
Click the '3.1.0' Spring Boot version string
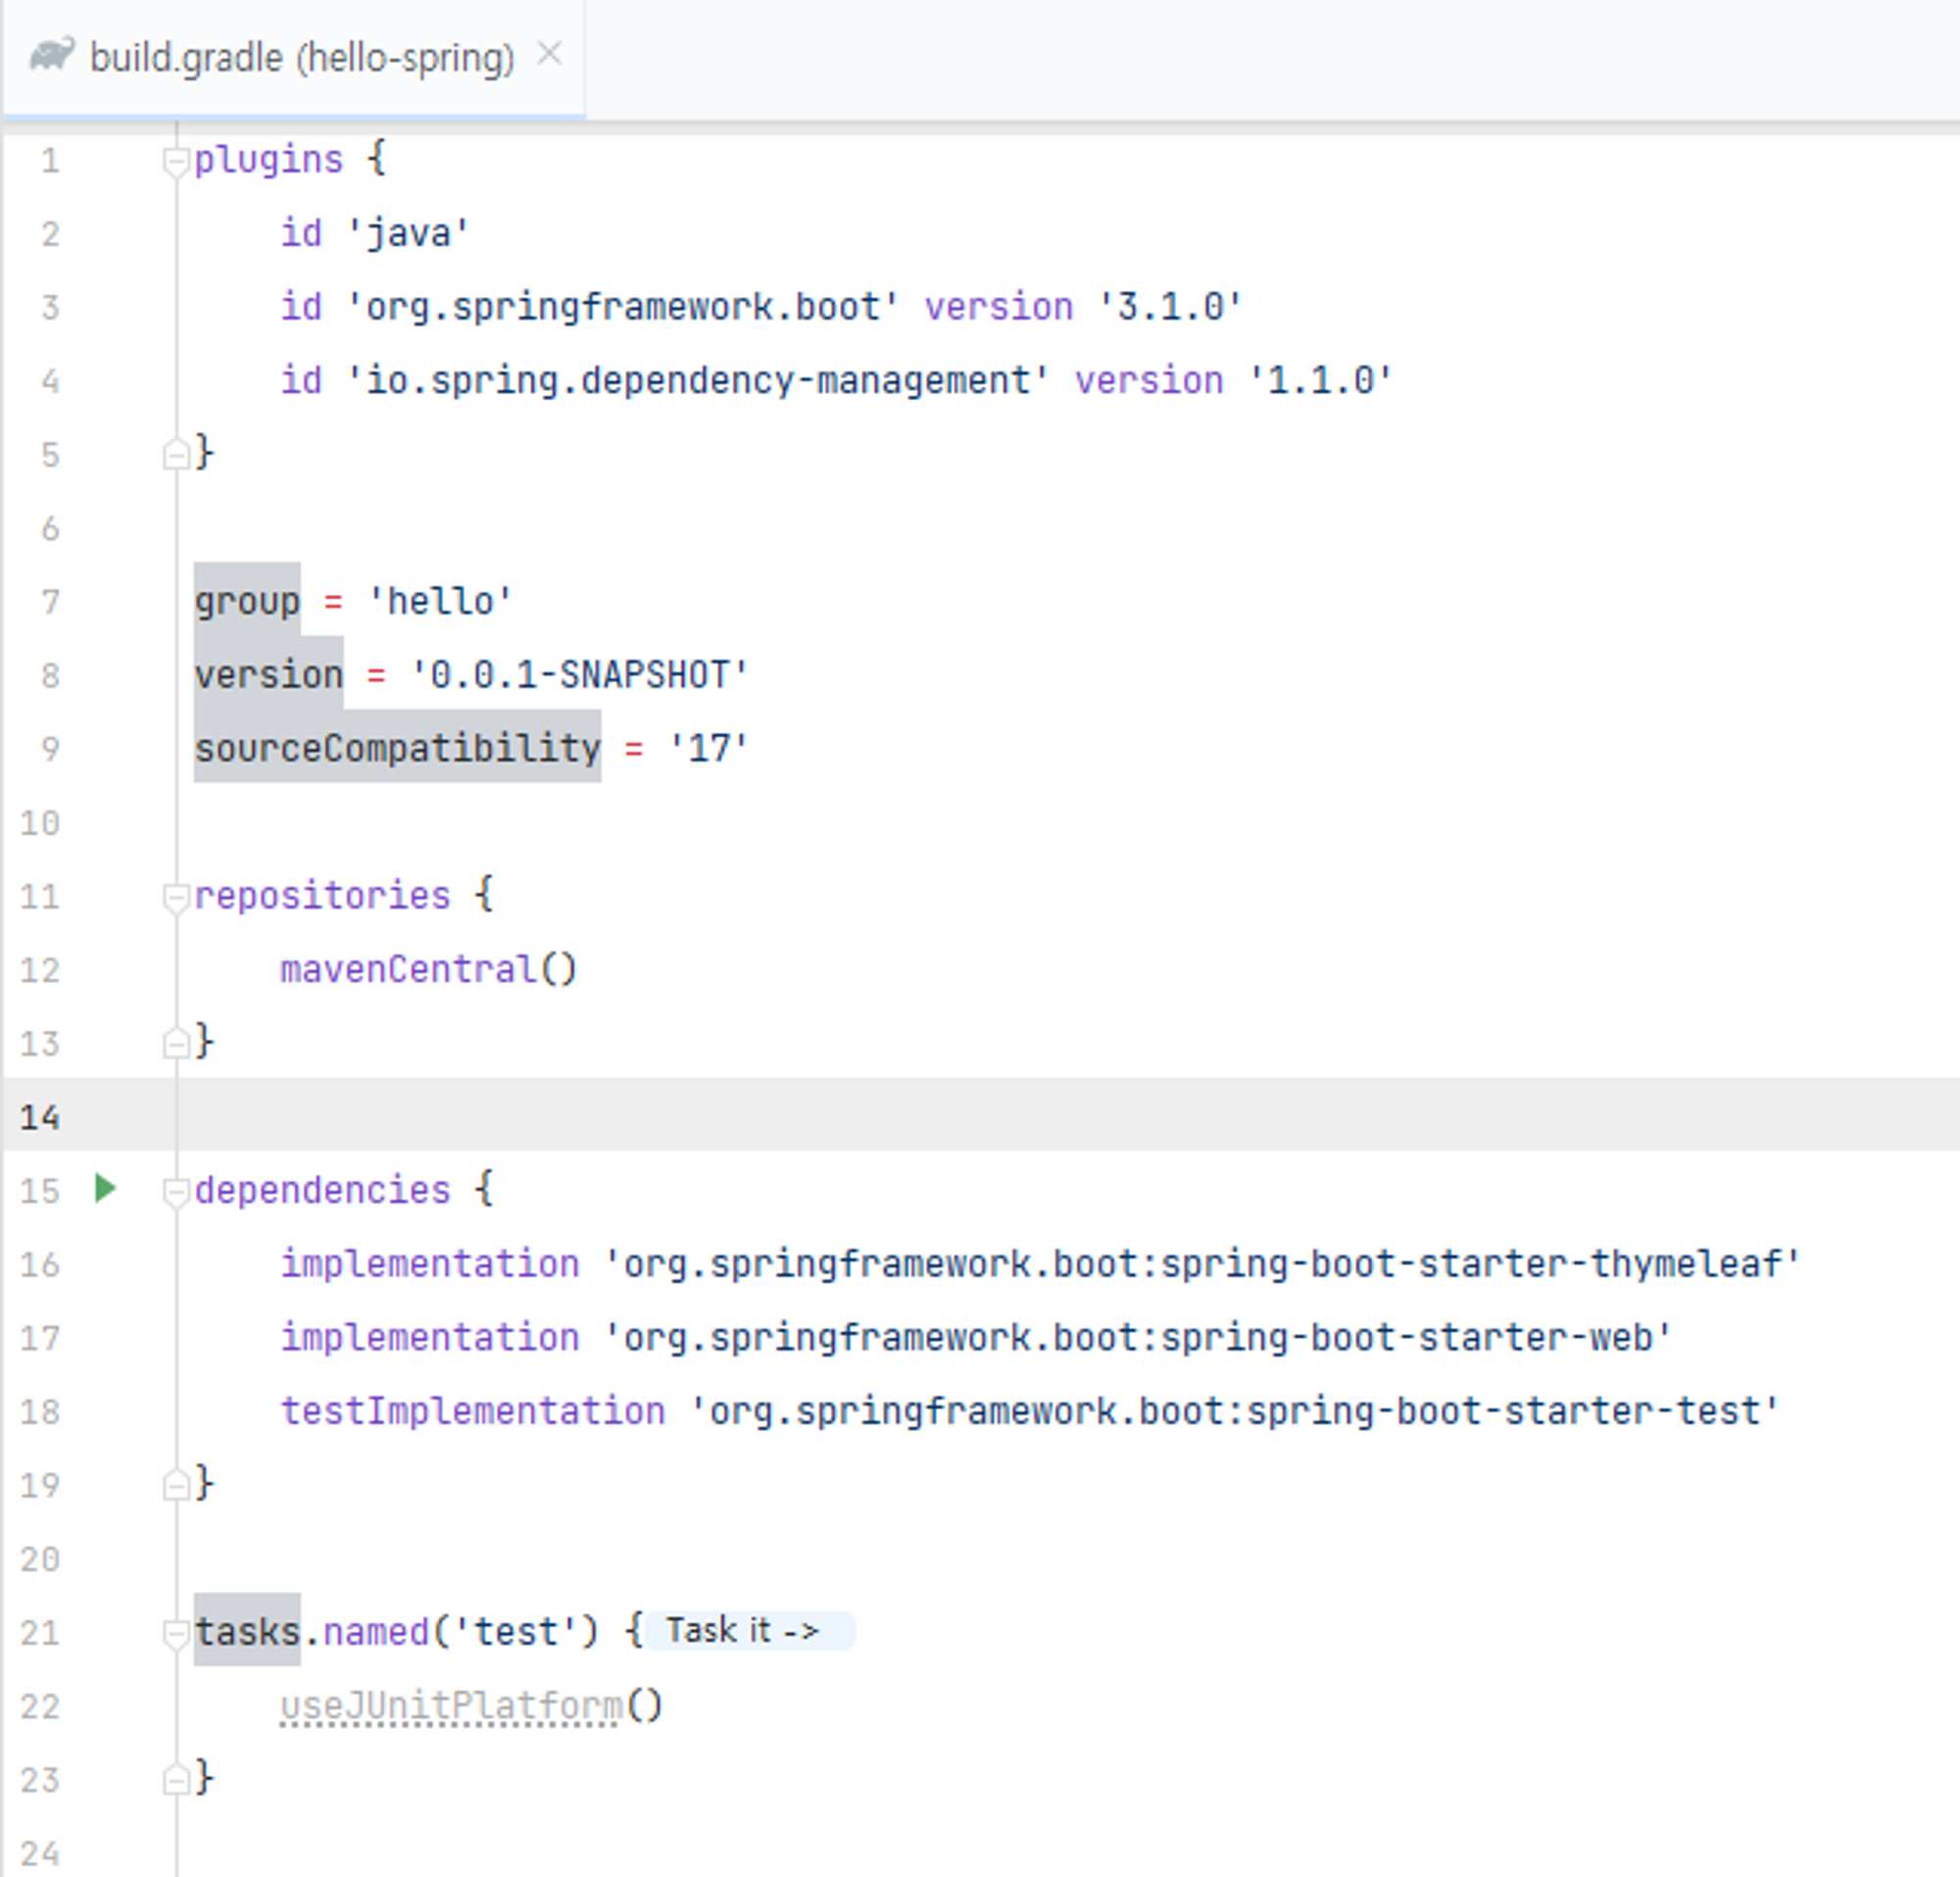click(x=1169, y=307)
